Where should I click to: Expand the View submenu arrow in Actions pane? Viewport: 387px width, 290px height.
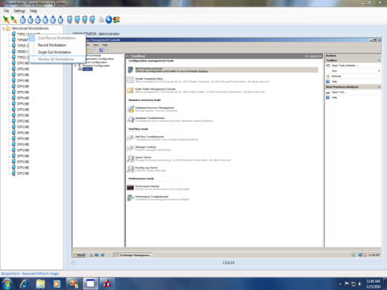(379, 71)
